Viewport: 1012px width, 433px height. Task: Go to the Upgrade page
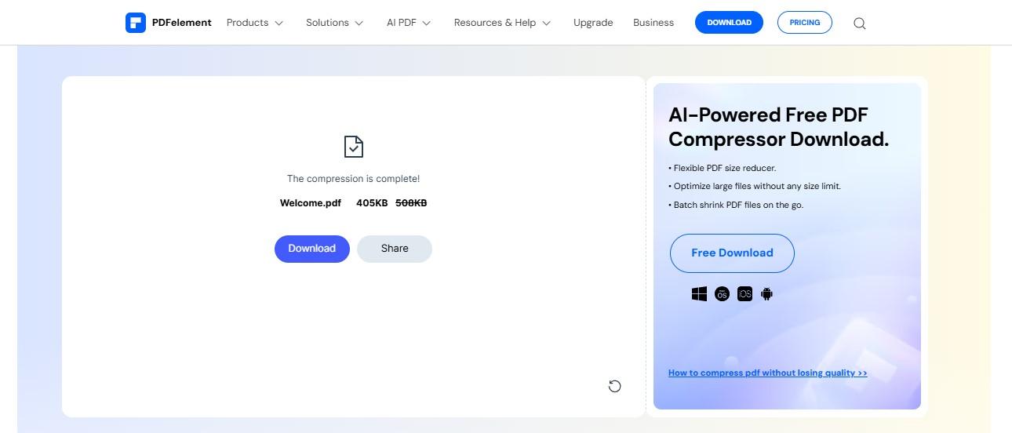[x=593, y=23]
